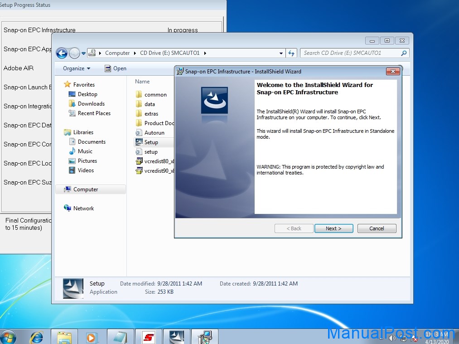This screenshot has width=459, height=344.
Task: Switch to the installer taskbar button
Action: click(x=205, y=337)
